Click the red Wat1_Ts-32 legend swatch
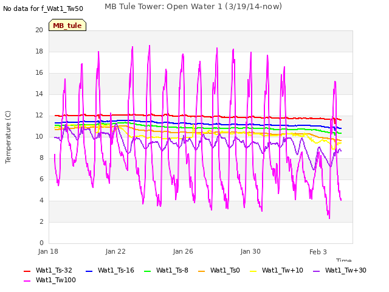 [x=27, y=271]
